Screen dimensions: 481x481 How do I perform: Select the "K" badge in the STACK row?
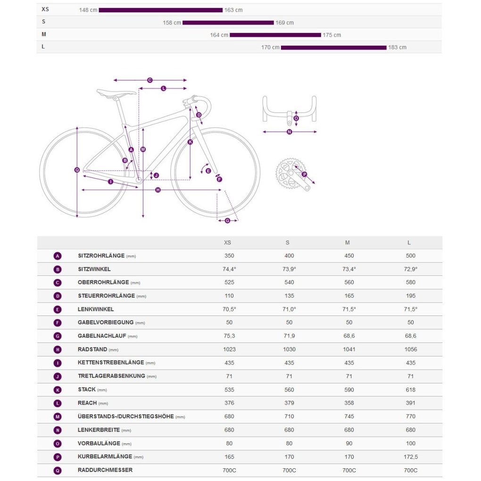58,390
